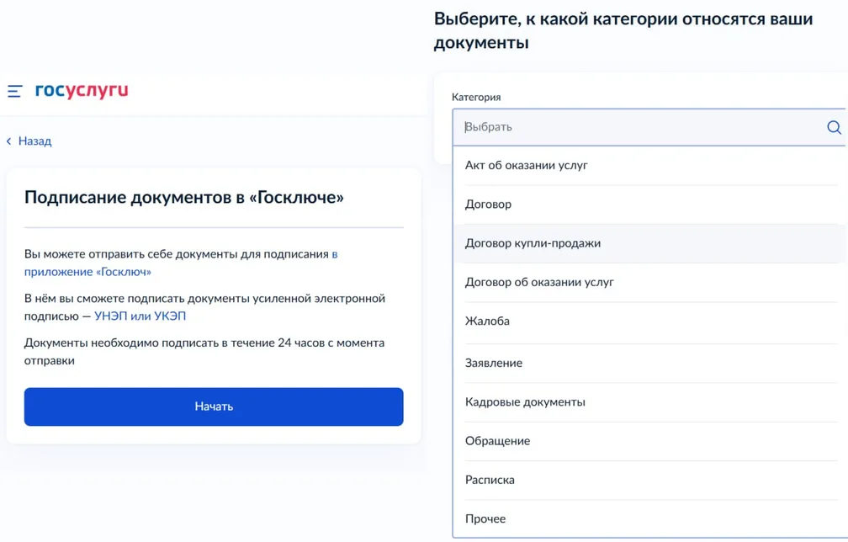The height and width of the screenshot is (542, 848).
Task: Choose Прочее at the list bottom
Action: (650, 518)
